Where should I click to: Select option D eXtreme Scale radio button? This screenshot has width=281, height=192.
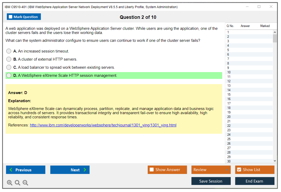[9, 75]
